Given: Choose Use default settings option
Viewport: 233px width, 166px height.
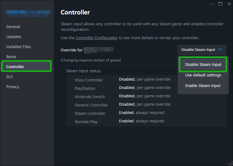Looking at the screenshot, I should pos(203,75).
